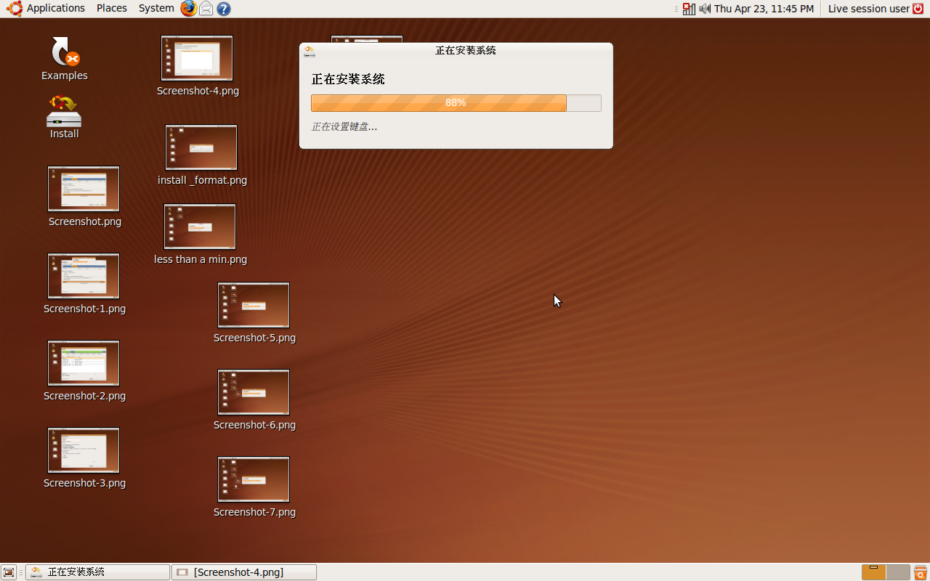Select the Screenshot.png desktop file

coord(84,189)
